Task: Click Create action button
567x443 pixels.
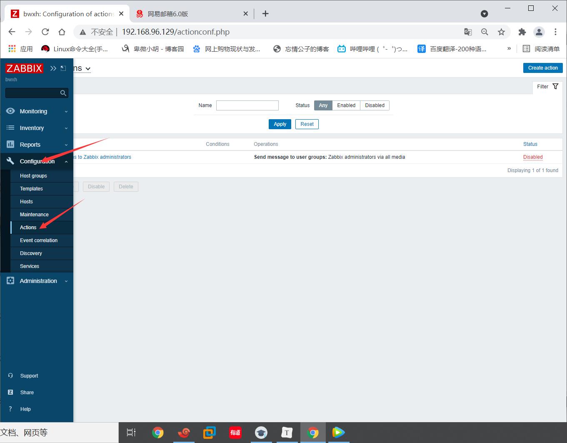Action: pyautogui.click(x=543, y=68)
